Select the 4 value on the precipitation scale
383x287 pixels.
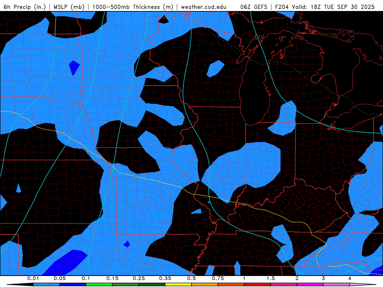350,278
